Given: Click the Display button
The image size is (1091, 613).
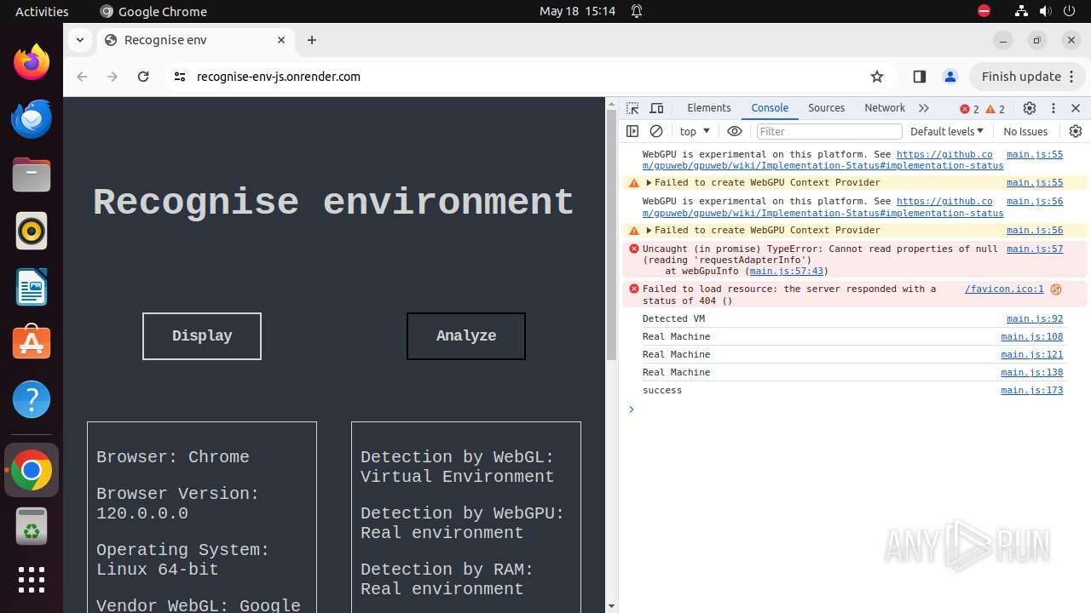Looking at the screenshot, I should (202, 335).
